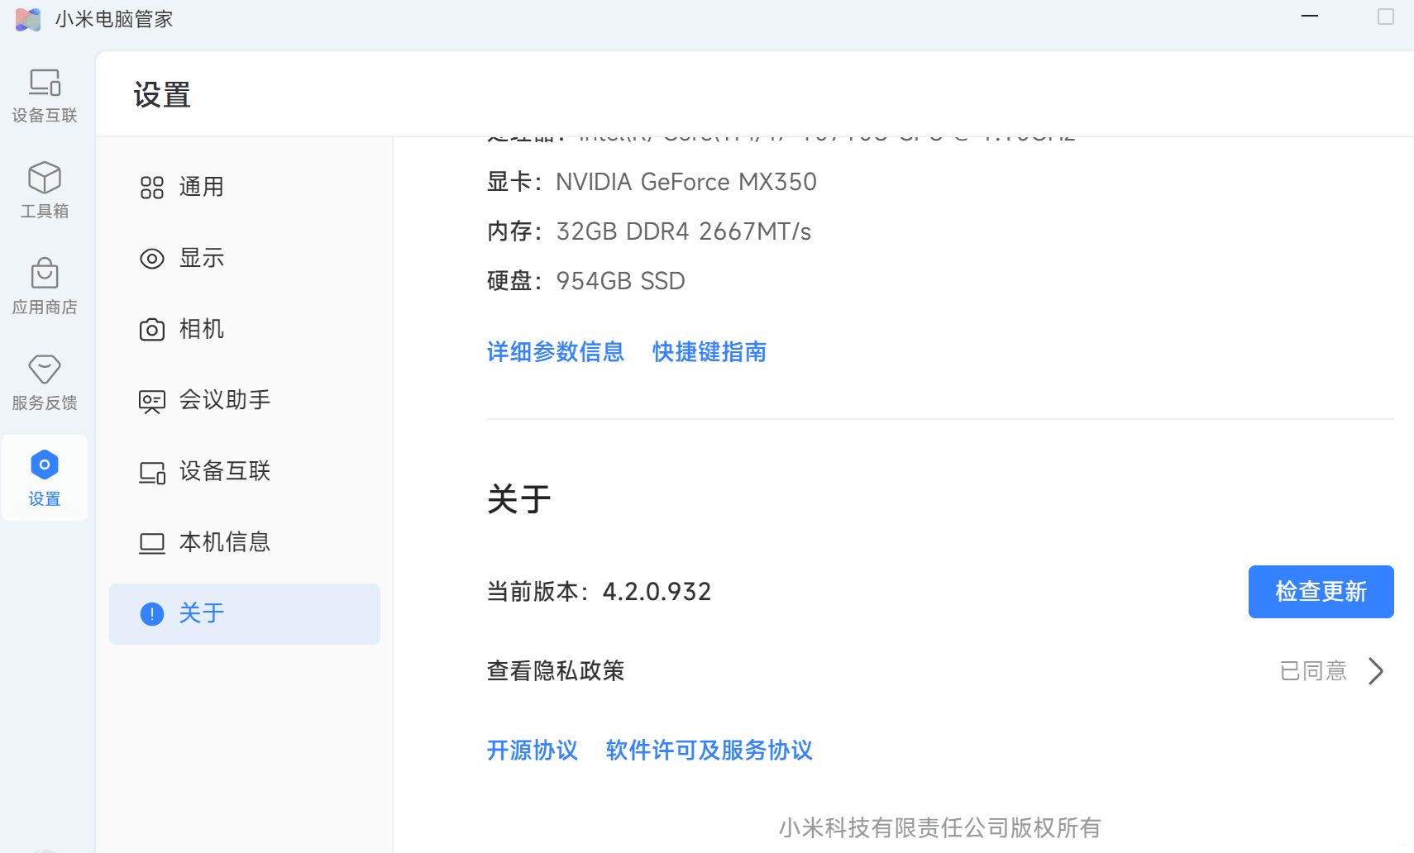Expand privacy policy via chevron arrow
The width and height of the screenshot is (1414, 853).
1375,671
